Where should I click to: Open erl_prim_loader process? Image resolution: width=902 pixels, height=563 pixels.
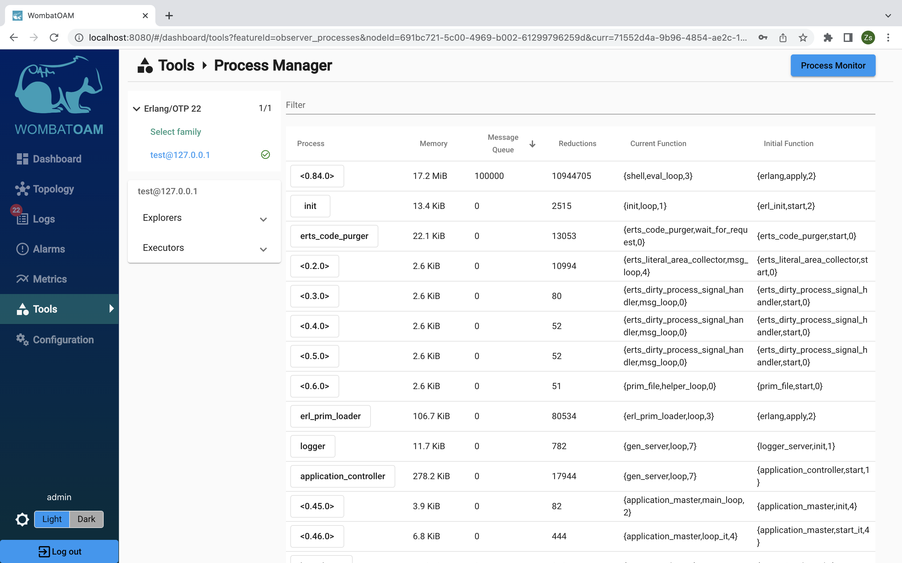(330, 416)
